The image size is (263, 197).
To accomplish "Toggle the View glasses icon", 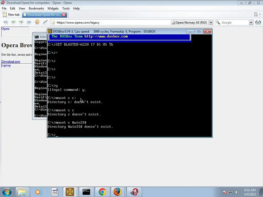I will 258,22.
